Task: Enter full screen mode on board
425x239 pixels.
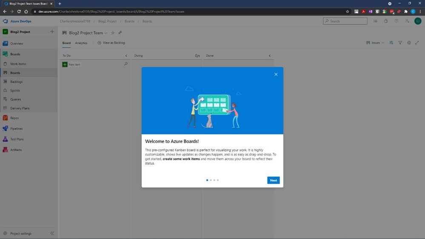Action: (x=417, y=43)
